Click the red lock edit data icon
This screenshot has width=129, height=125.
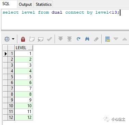[23, 39]
